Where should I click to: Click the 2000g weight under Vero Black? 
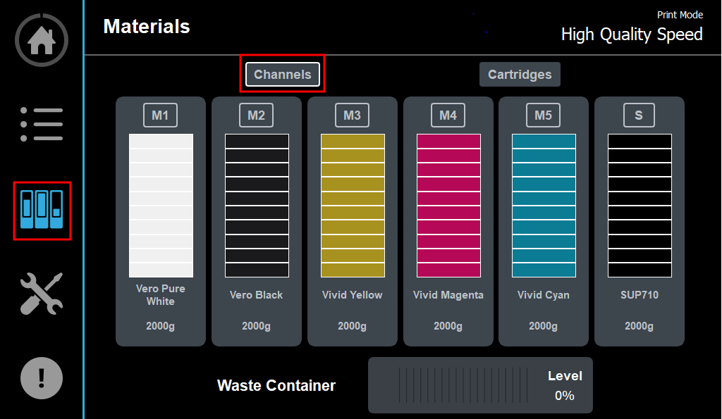coord(257,326)
